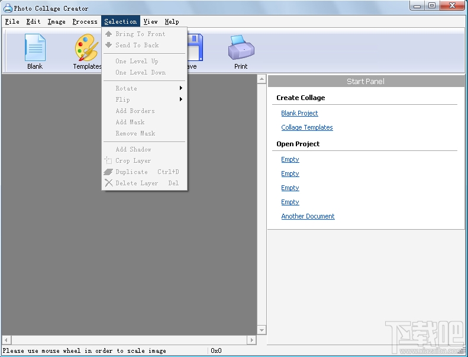Open the Blank Project link
The width and height of the screenshot is (468, 357).
299,113
